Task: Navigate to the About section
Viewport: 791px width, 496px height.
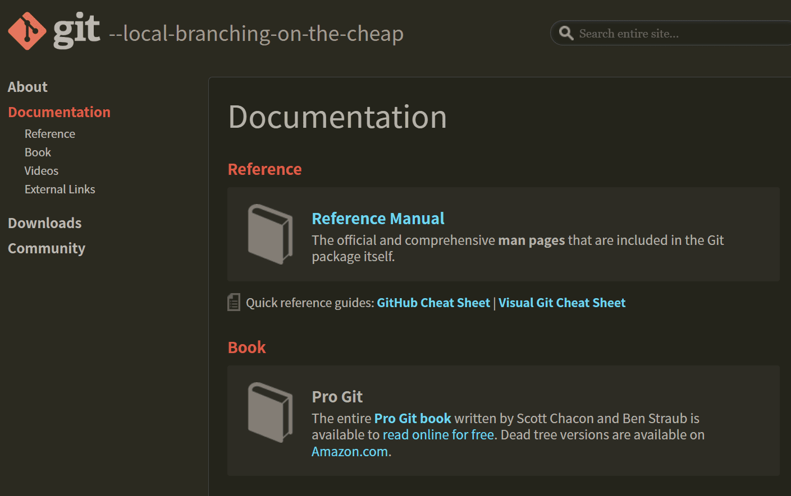Action: tap(27, 87)
